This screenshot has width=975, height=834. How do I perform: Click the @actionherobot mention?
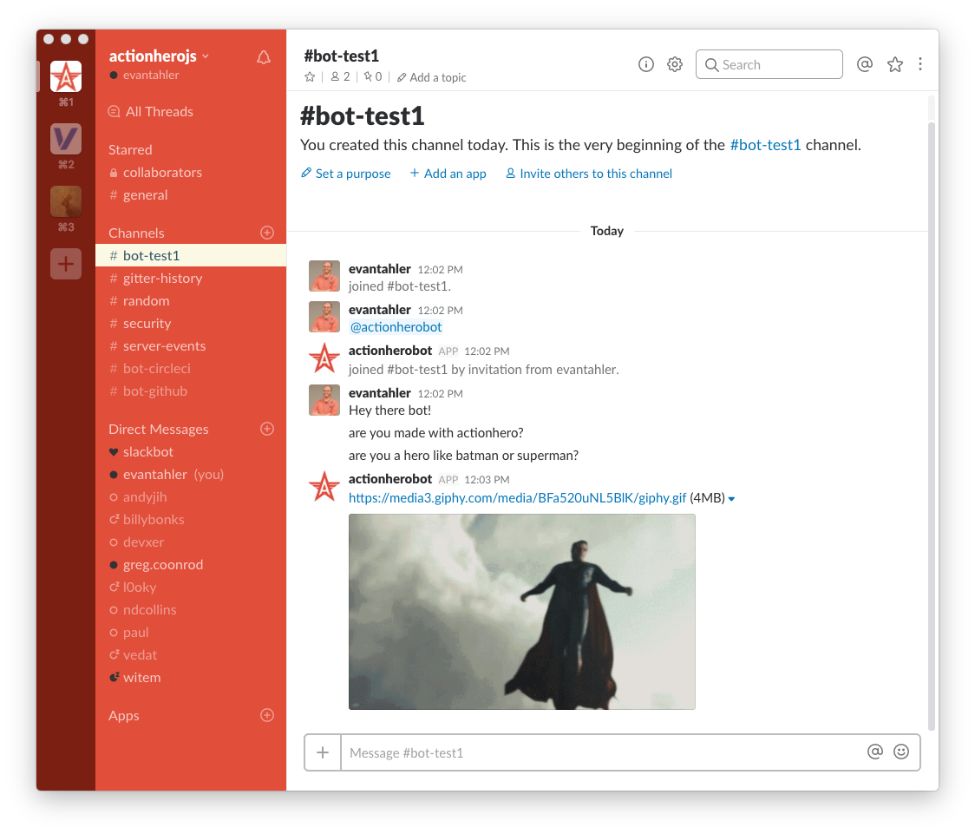(x=396, y=327)
